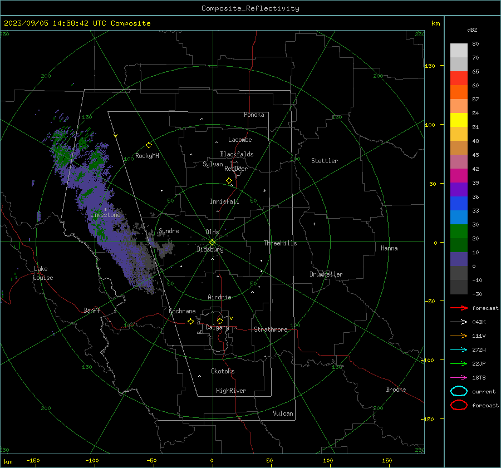
Task: Click the Innisfail city label
Action: click(224, 201)
